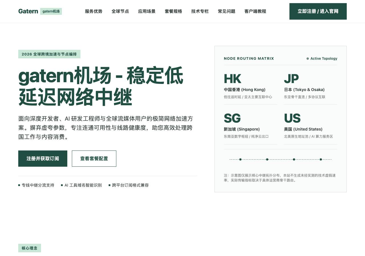The height and width of the screenshot is (256, 365).
Task: Open 常见问题 in the navigation bar
Action: 226,11
